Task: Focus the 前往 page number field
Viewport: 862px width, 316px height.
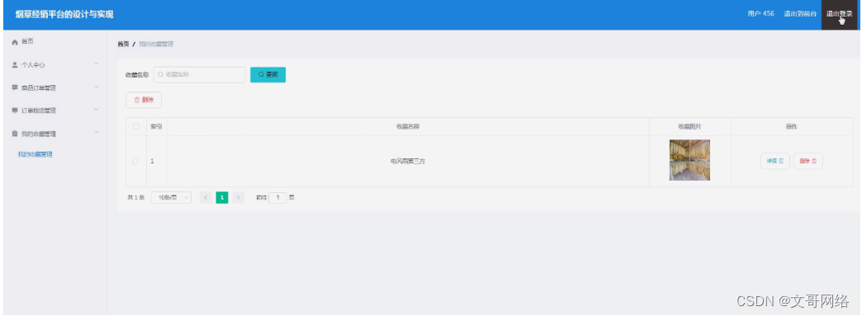Action: [277, 198]
